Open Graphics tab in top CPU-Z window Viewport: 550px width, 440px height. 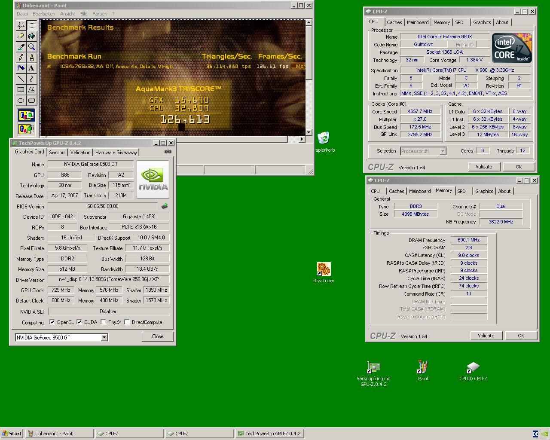pyautogui.click(x=482, y=22)
